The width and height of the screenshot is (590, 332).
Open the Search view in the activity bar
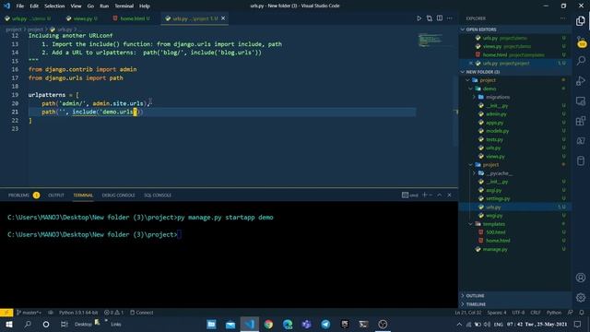tap(581, 60)
